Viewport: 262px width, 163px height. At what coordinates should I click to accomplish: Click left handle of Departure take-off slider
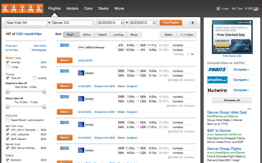(8, 91)
